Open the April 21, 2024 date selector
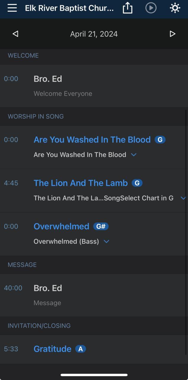The height and width of the screenshot is (380, 188). tap(94, 34)
